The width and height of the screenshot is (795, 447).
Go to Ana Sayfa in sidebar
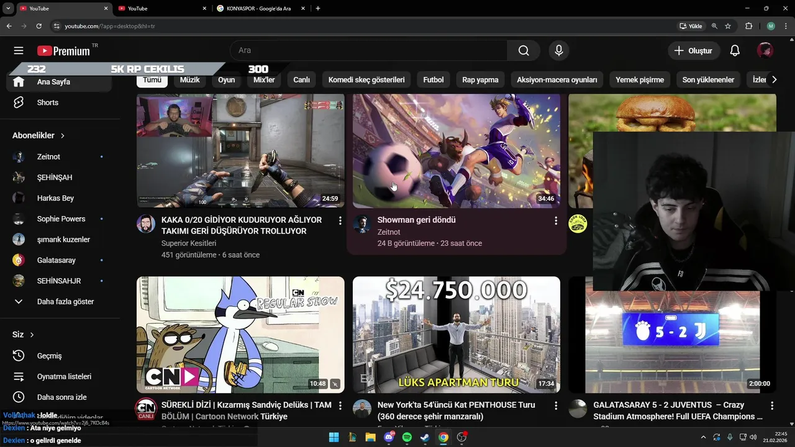click(x=59, y=82)
